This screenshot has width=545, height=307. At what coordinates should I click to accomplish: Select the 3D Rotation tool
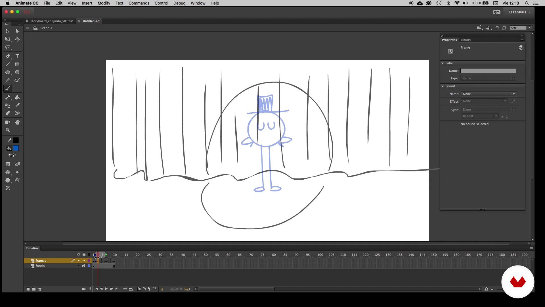coord(17,39)
